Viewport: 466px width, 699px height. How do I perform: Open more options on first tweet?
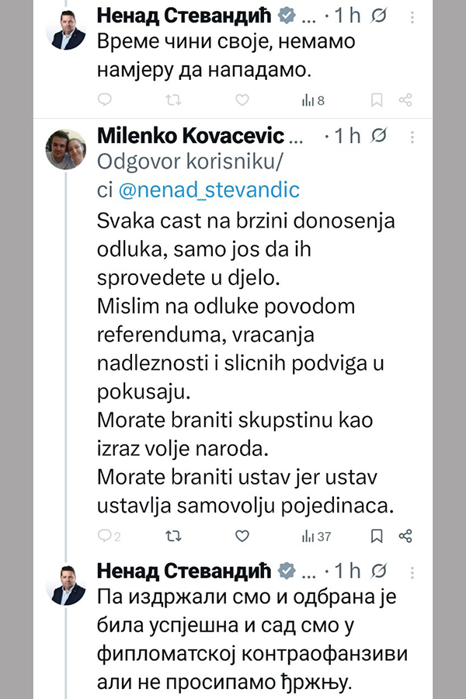pos(412,16)
